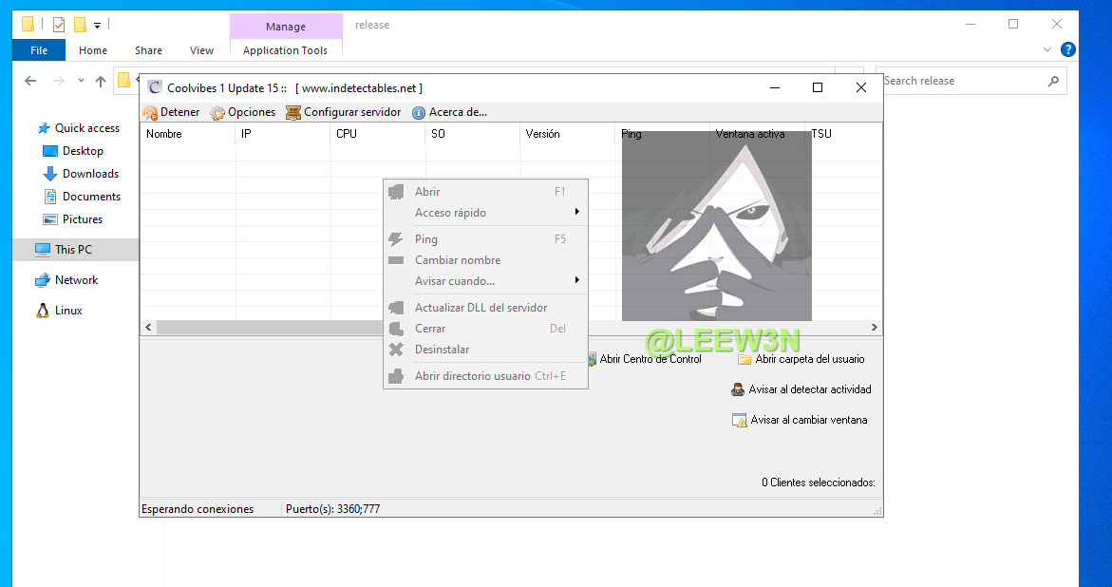The width and height of the screenshot is (1112, 587).
Task: Click Abrir Centro de Control icon
Action: click(592, 359)
